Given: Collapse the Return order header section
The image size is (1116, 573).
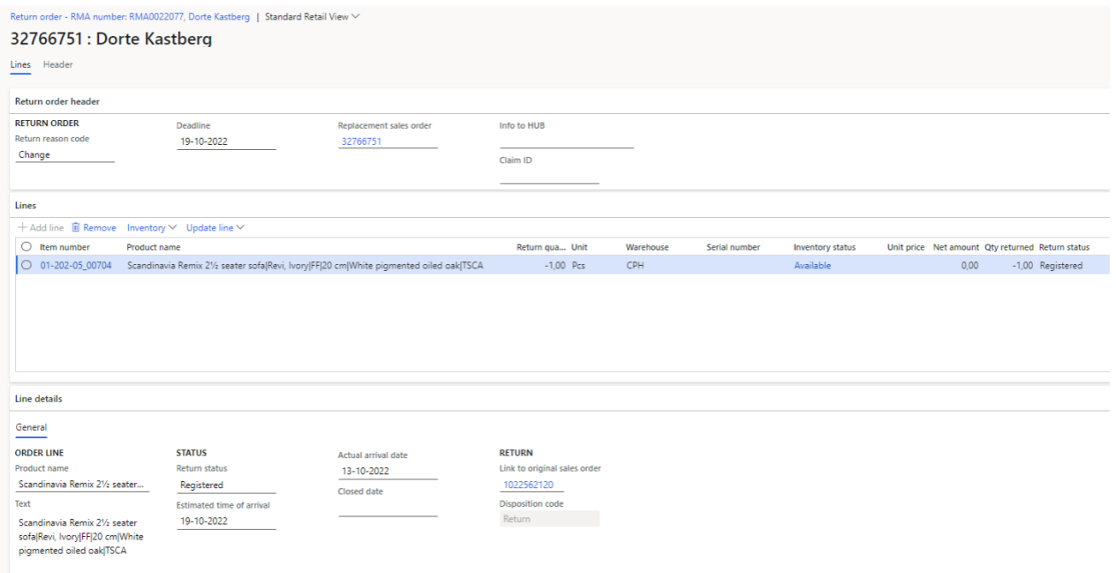Looking at the screenshot, I should coord(57,102).
